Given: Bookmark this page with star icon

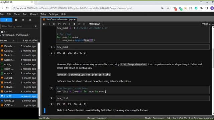Looking at the screenshot, I should tap(168, 8).
